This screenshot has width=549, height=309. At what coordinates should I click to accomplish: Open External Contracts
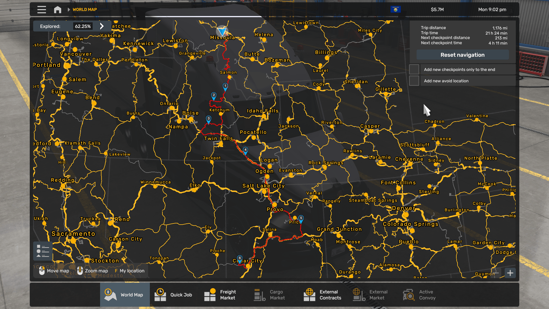[323, 295]
